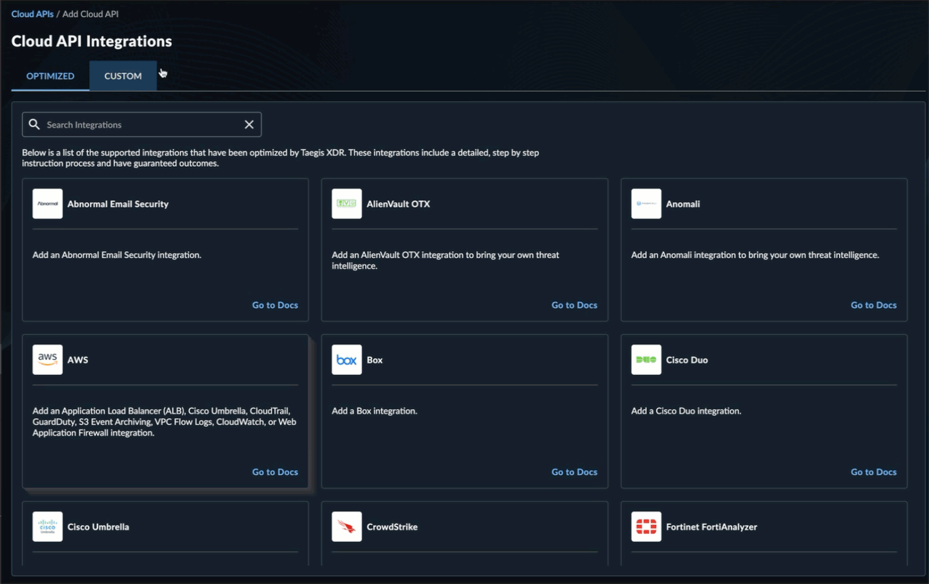Select the Fortinet FortiAnalyzer card title

point(711,527)
